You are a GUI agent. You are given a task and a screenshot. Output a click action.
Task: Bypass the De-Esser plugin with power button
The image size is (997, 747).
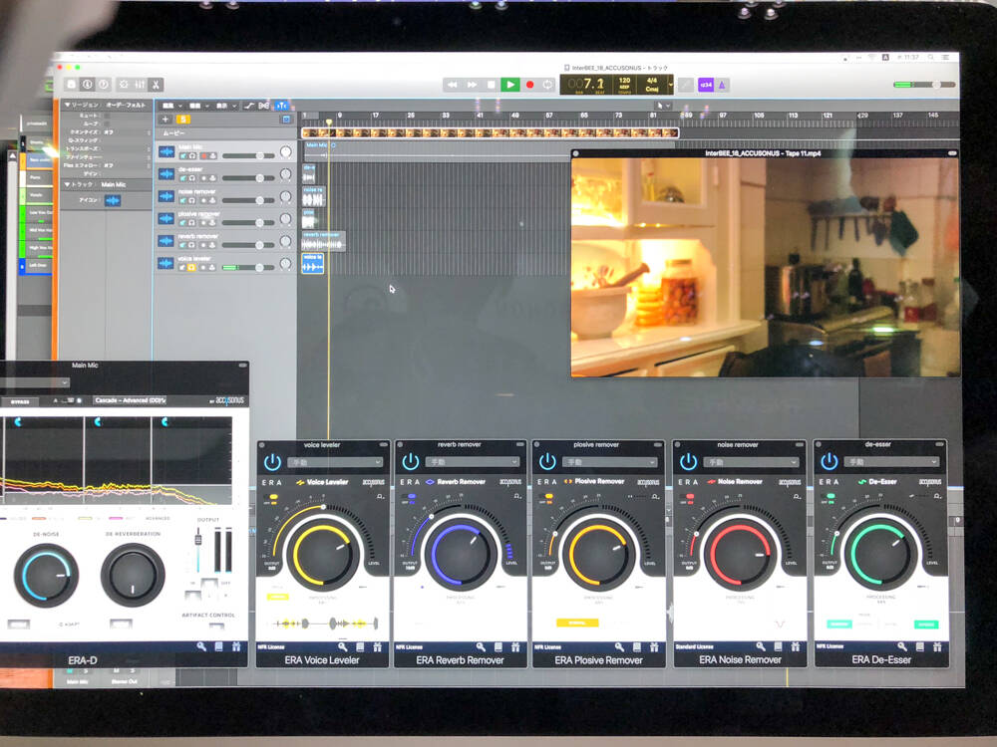pos(830,462)
